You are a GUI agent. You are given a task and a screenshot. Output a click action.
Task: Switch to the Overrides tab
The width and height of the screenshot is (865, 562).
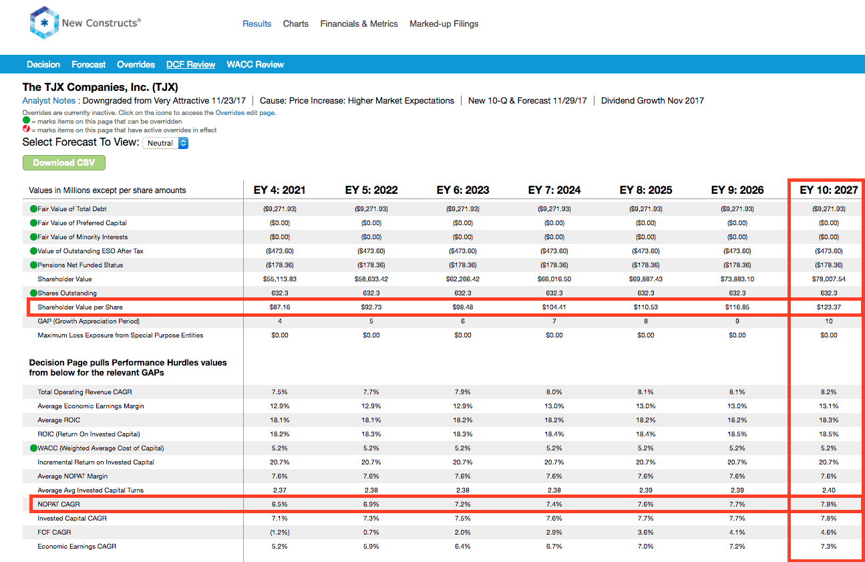(136, 65)
